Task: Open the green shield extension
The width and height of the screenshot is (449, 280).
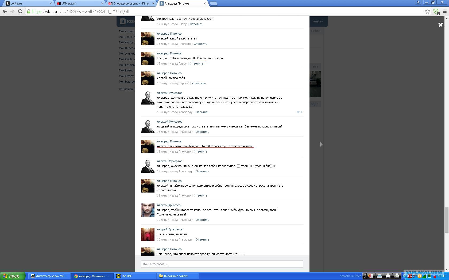Action: (436, 11)
